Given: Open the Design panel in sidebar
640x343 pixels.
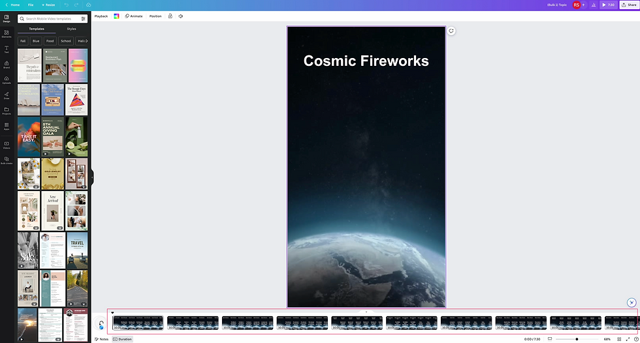Looking at the screenshot, I should coord(7,18).
